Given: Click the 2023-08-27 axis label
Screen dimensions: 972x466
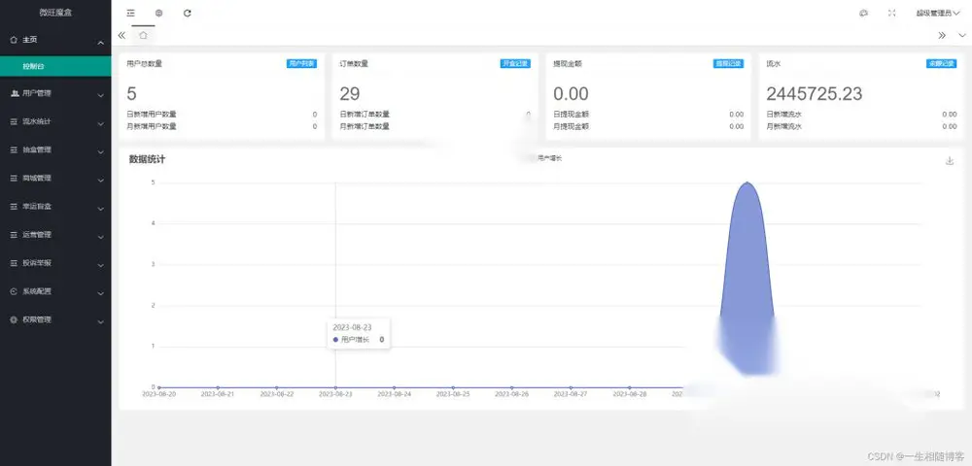Looking at the screenshot, I should [x=571, y=393].
